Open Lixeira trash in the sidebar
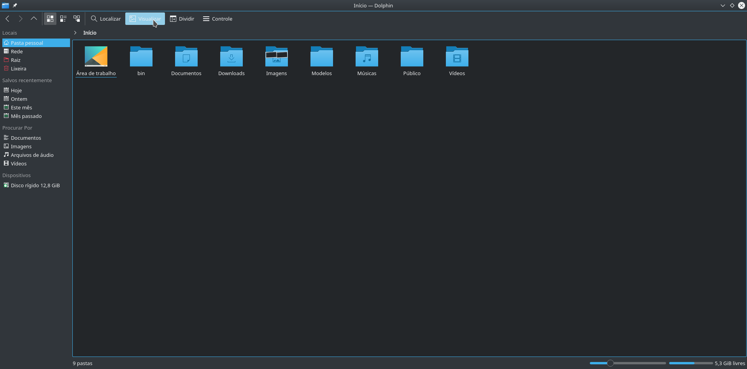 pyautogui.click(x=36, y=69)
